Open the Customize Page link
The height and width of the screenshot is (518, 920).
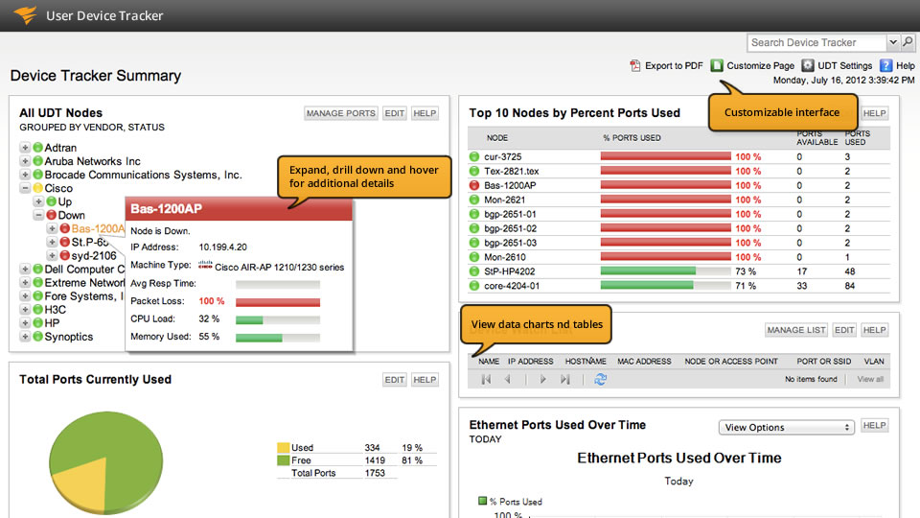click(760, 66)
